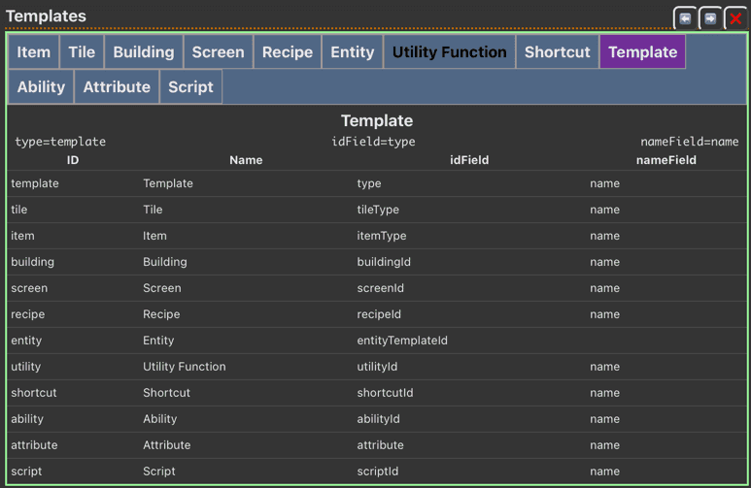751x488 pixels.
Task: Close the Templates window with red X
Action: pos(735,18)
